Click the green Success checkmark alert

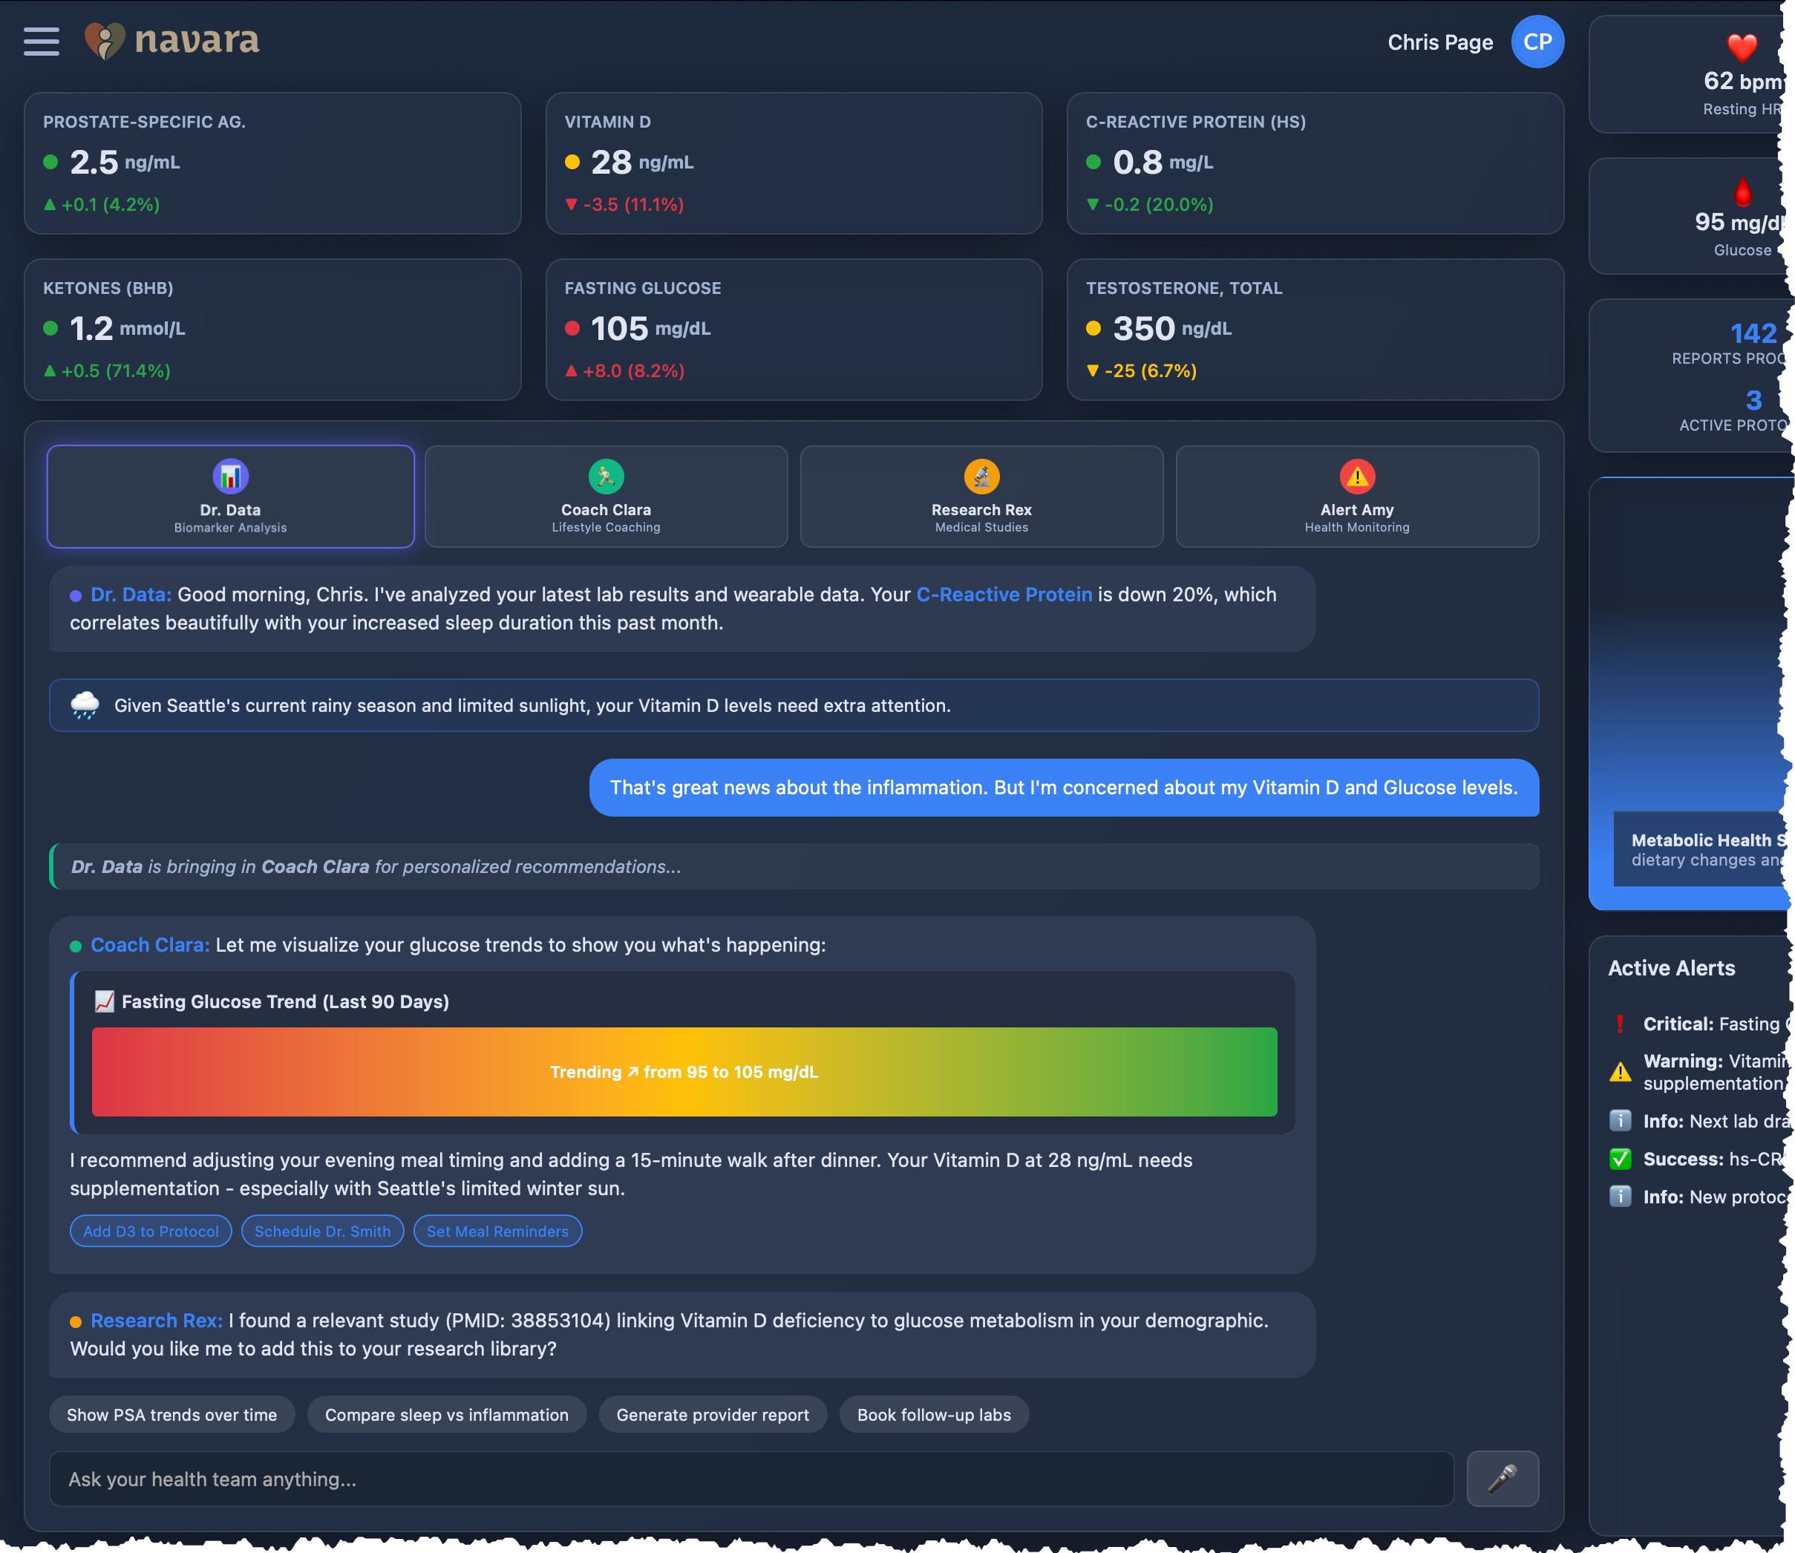tap(1619, 1159)
